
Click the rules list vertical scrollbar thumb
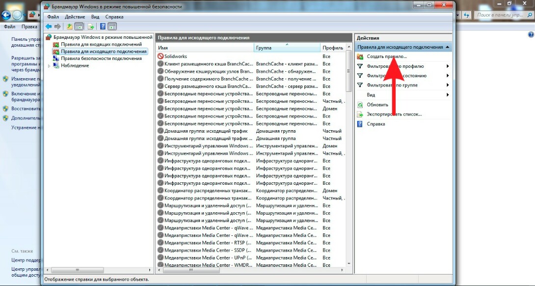[x=348, y=71]
